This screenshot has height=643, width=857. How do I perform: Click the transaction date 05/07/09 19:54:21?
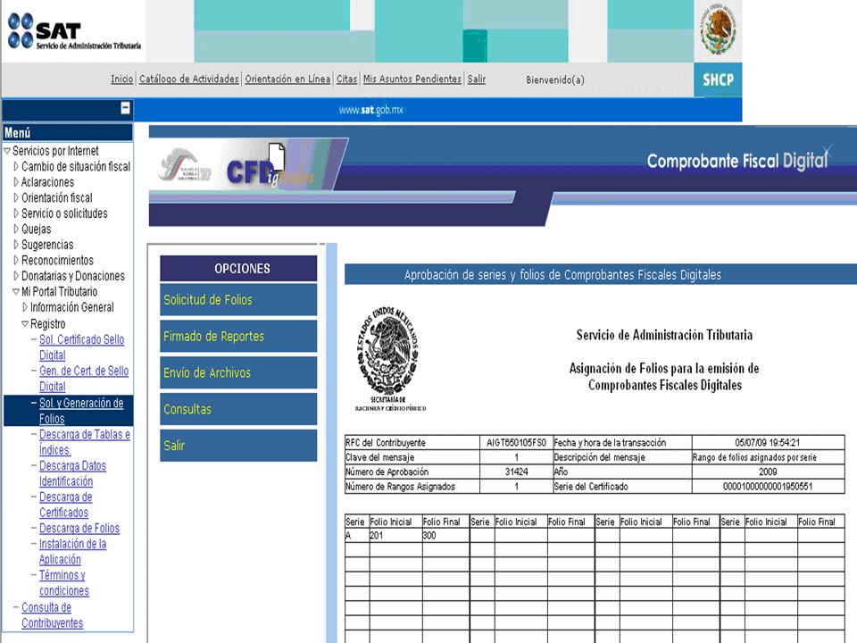point(768,443)
